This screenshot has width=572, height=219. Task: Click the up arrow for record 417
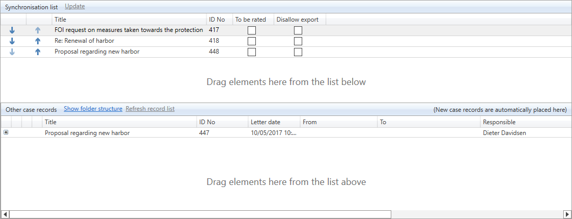[x=38, y=30]
